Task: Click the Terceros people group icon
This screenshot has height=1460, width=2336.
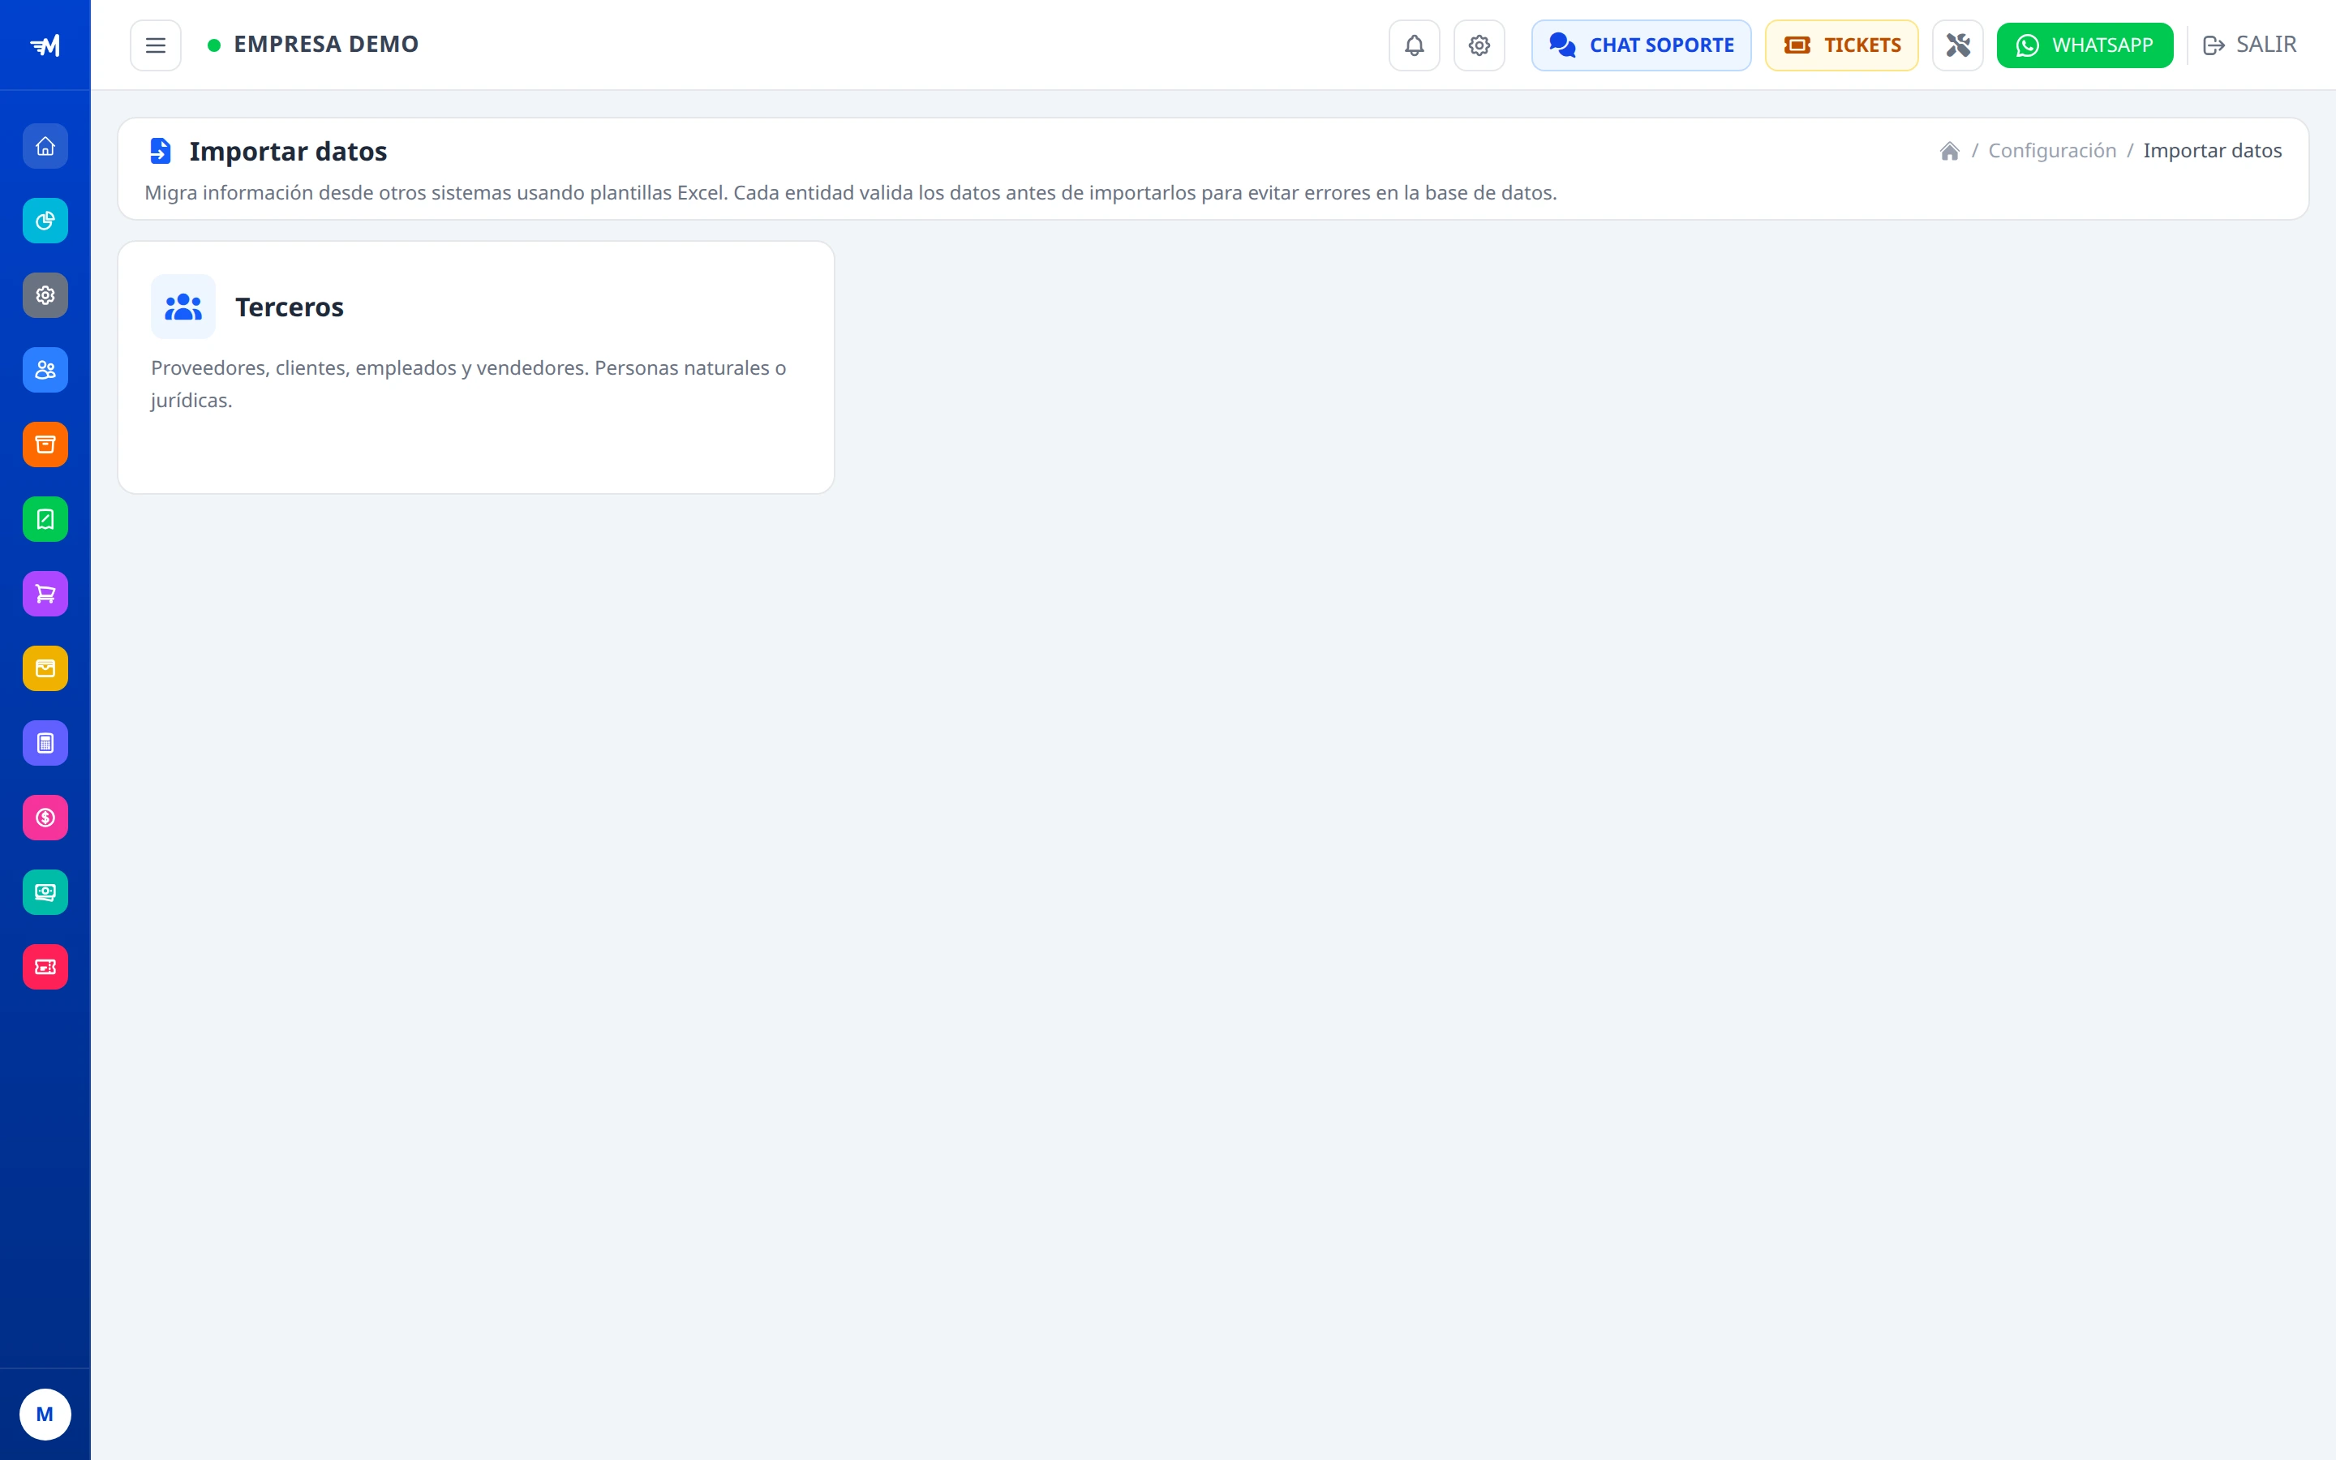Action: pos(183,307)
